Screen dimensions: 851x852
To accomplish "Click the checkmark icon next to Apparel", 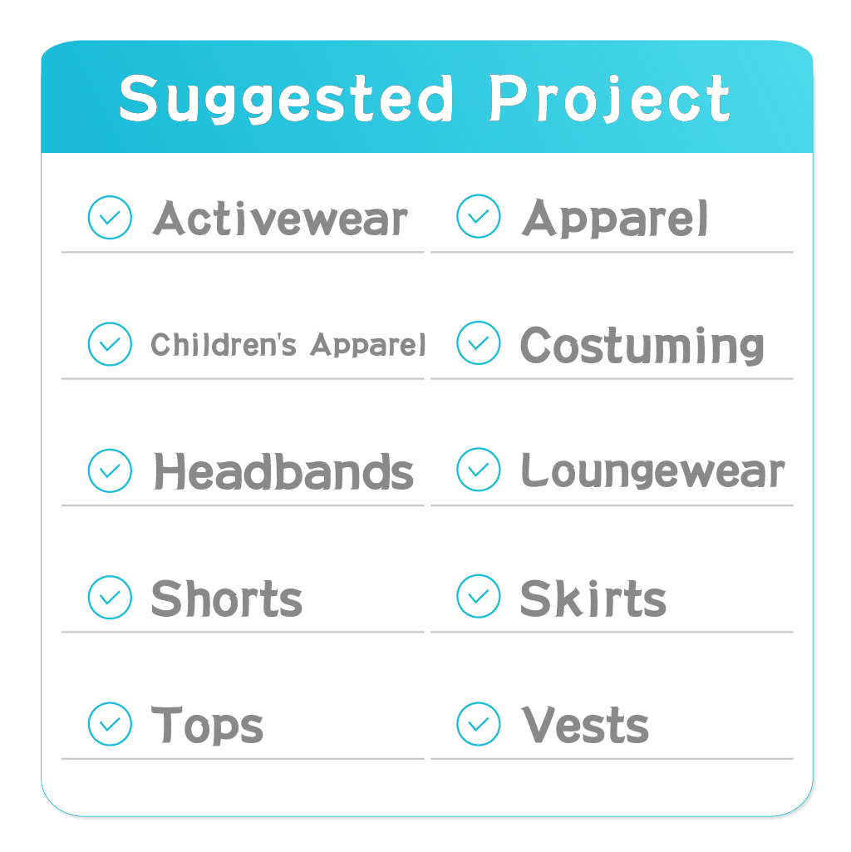I will tap(479, 218).
